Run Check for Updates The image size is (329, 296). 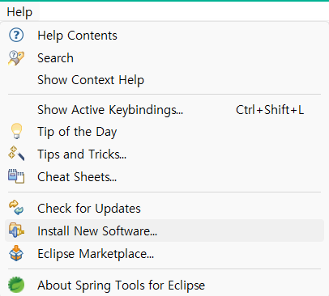click(x=164, y=209)
